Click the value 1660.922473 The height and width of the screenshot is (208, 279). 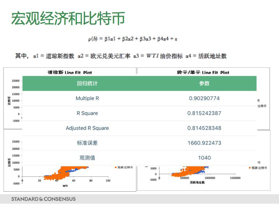click(x=204, y=143)
